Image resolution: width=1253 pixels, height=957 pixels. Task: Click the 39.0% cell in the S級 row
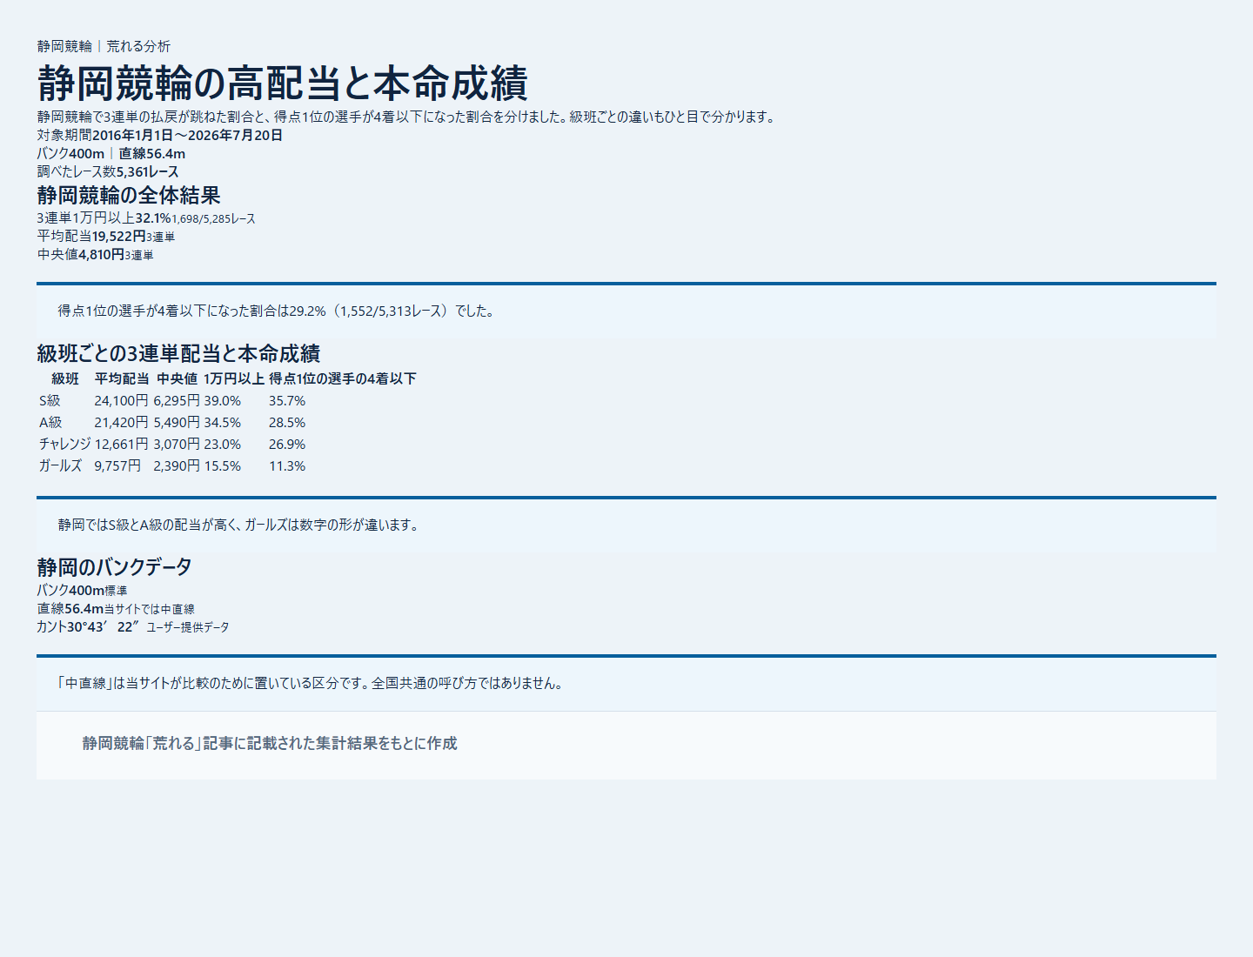tap(223, 401)
